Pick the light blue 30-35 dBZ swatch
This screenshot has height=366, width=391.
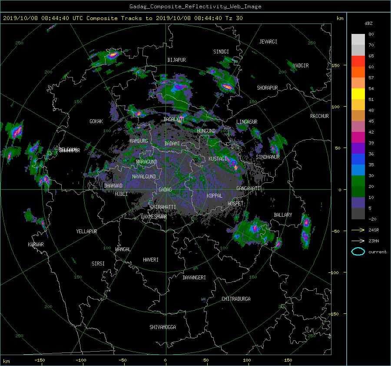358,170
